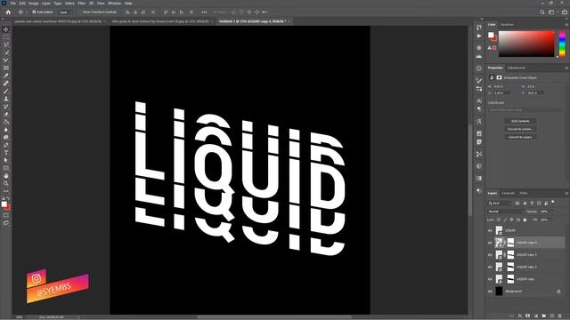Hide the Background layer
Image resolution: width=570 pixels, height=320 pixels.
coord(490,292)
